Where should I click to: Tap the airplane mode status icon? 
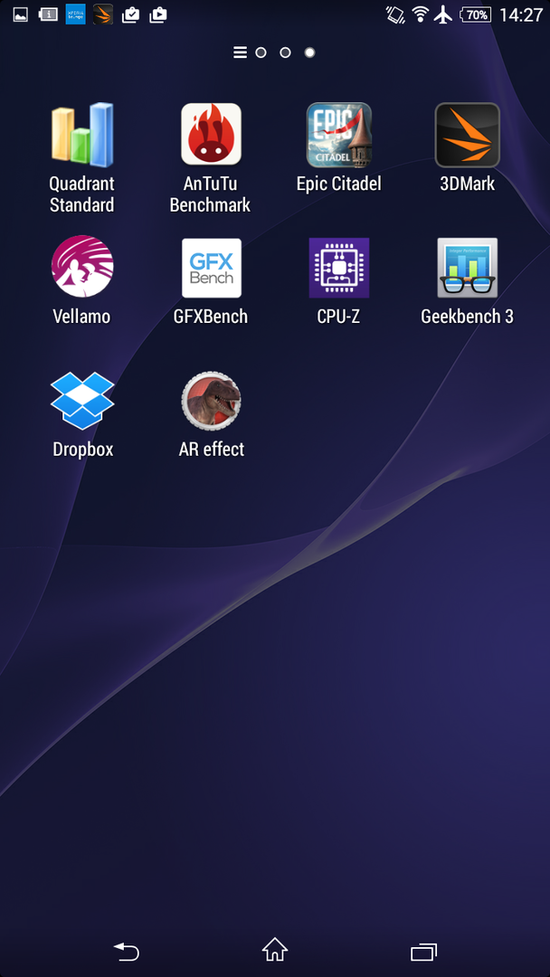pos(443,14)
